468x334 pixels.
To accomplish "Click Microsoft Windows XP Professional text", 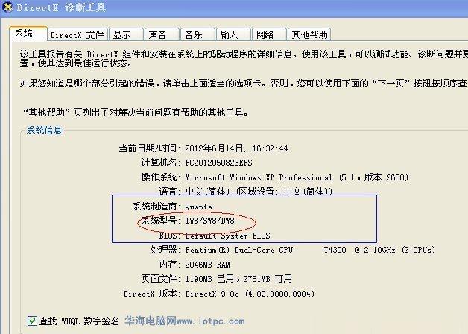I will coord(259,177).
